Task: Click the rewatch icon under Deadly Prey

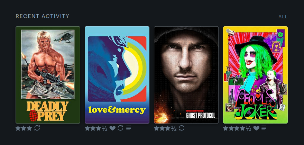Action: [x=37, y=128]
